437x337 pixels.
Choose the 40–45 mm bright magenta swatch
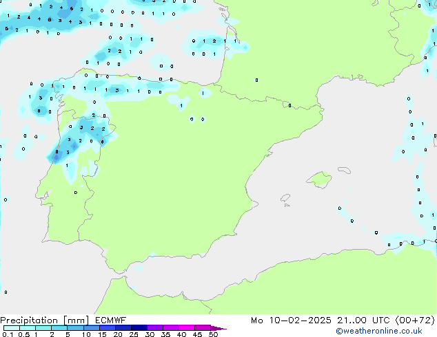pyautogui.click(x=187, y=328)
